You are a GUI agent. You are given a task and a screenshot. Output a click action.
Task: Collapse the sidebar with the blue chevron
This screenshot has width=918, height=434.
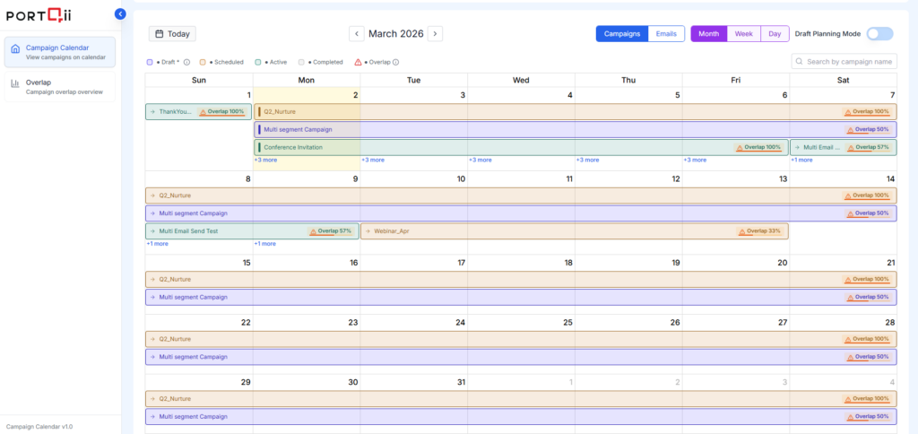pyautogui.click(x=121, y=13)
